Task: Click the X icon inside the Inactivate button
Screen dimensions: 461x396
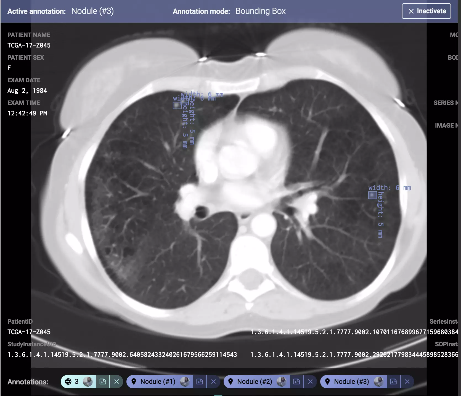Action: tap(411, 11)
